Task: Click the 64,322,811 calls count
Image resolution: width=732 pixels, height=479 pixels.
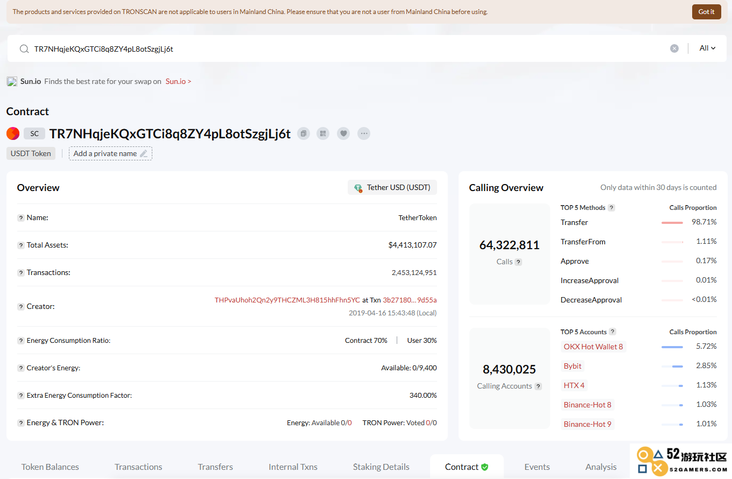Action: [509, 245]
